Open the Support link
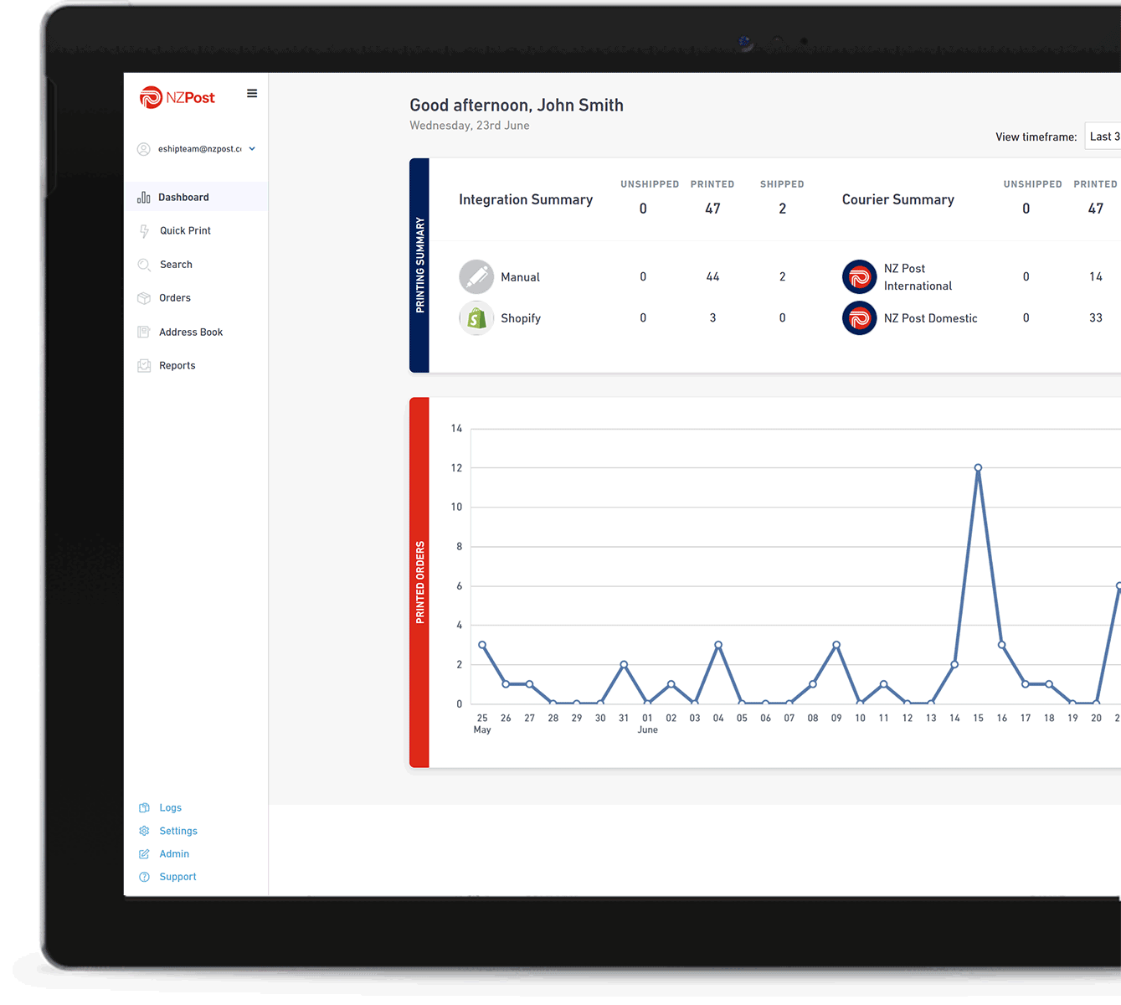The width and height of the screenshot is (1121, 1005). pyautogui.click(x=177, y=877)
